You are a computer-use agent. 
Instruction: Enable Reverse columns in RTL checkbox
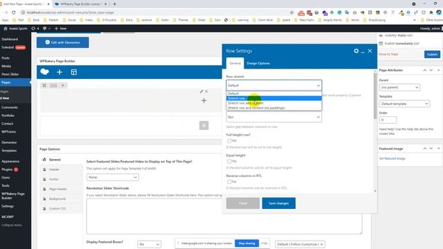229,182
